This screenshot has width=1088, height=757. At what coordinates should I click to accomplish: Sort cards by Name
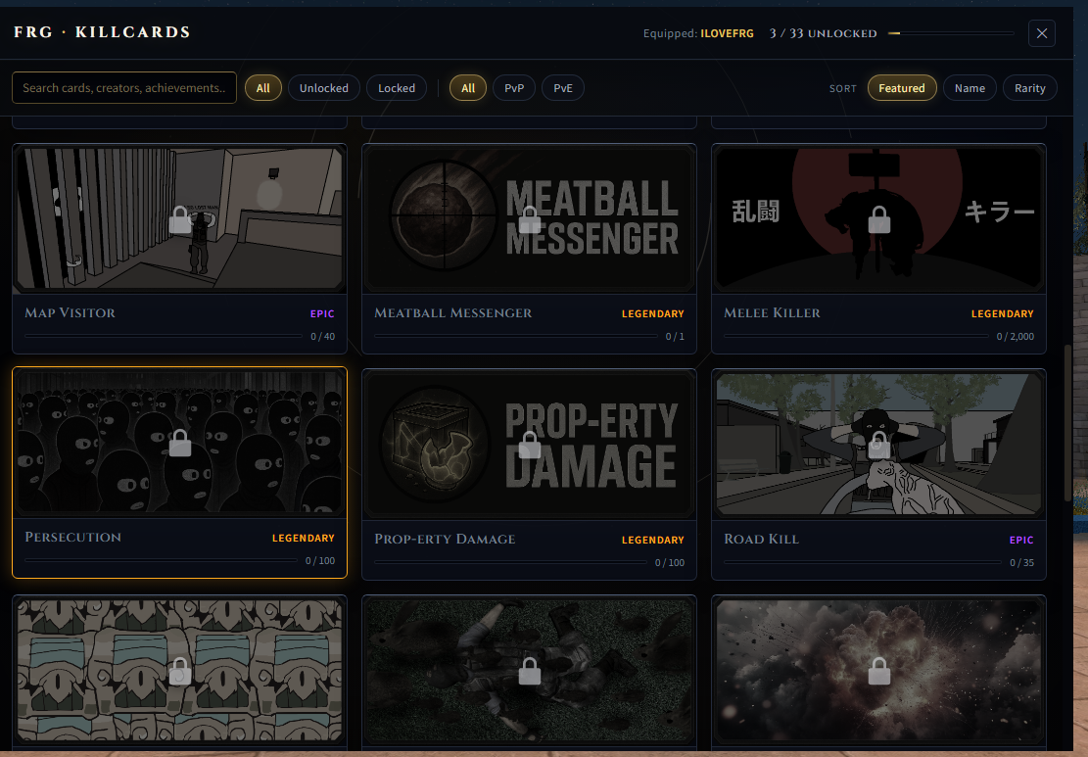click(x=970, y=88)
